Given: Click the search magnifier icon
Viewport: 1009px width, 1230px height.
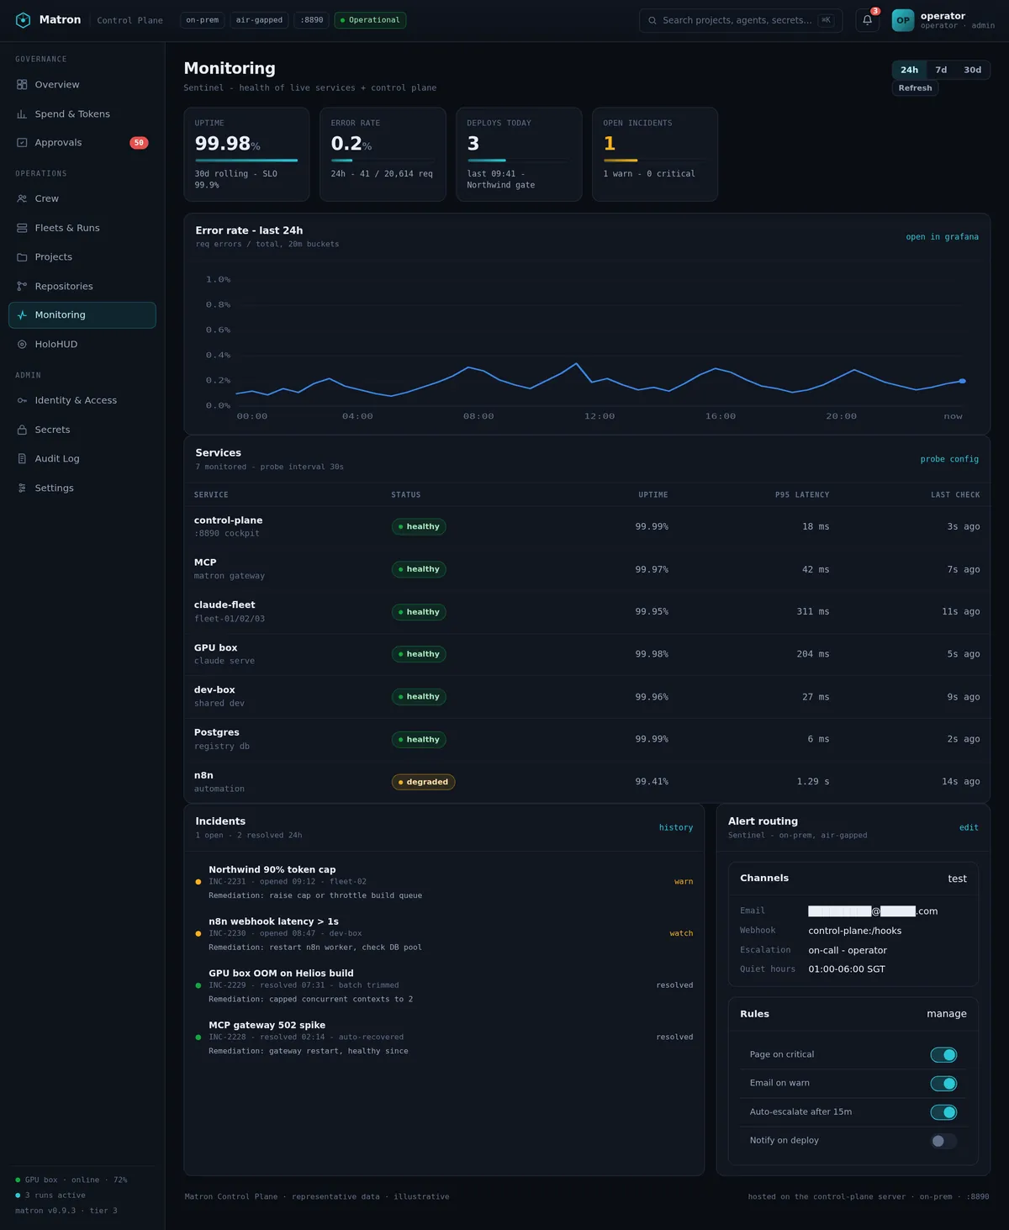Looking at the screenshot, I should [x=652, y=20].
